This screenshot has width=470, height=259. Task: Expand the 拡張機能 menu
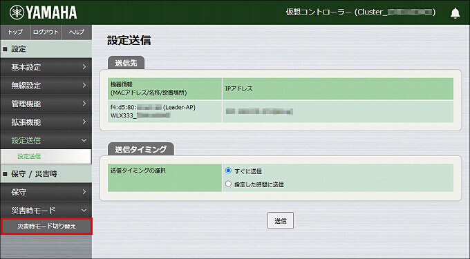(46, 122)
